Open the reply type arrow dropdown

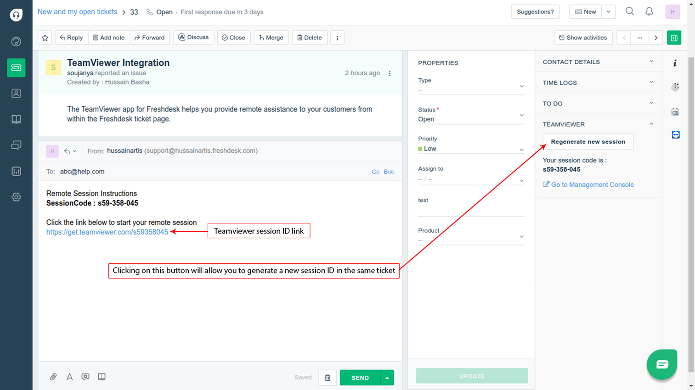click(70, 151)
